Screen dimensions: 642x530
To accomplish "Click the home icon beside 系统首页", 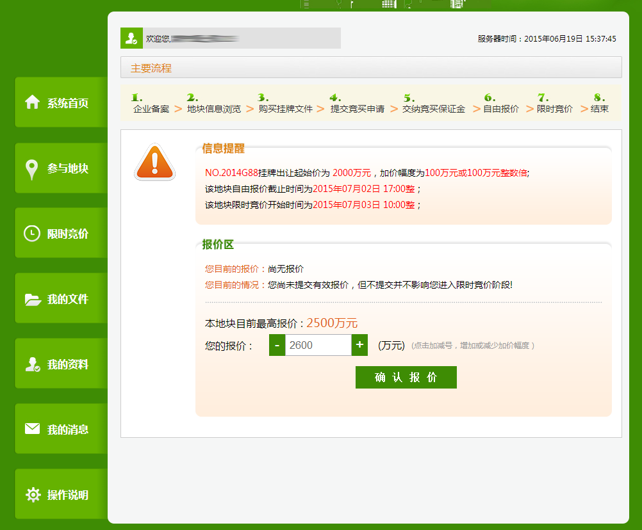I will click(x=32, y=102).
